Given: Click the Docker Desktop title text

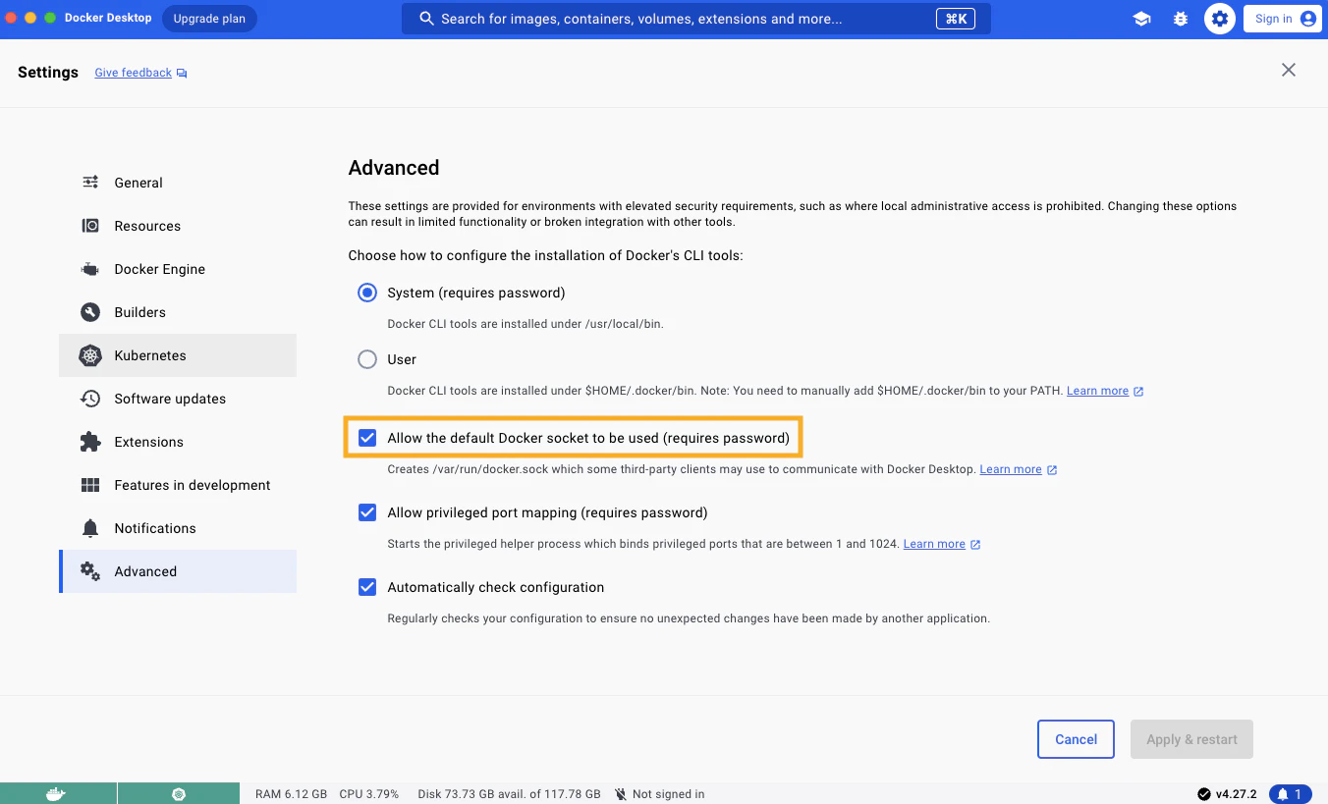Looking at the screenshot, I should (108, 19).
